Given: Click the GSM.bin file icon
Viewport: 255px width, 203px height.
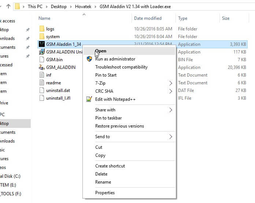Looking at the screenshot, I should click(42, 59).
